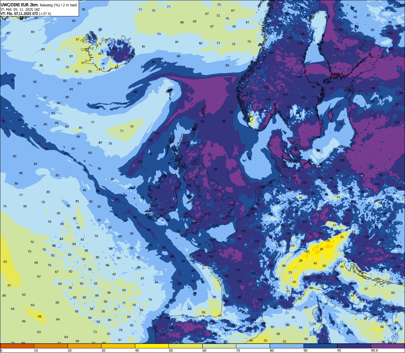The height and width of the screenshot is (353, 405).
Task: Select the medium blue 80–90 legend segment
Action: [x=287, y=346]
